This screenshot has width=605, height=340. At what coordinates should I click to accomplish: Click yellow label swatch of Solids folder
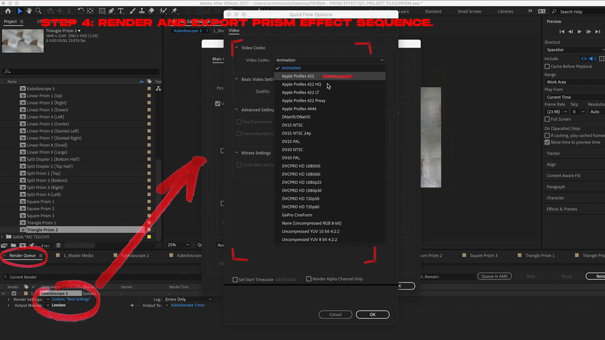pos(149,237)
